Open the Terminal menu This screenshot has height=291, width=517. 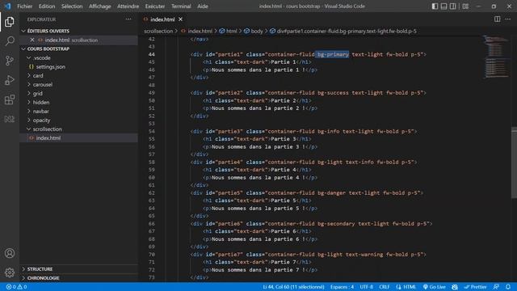[x=181, y=6]
